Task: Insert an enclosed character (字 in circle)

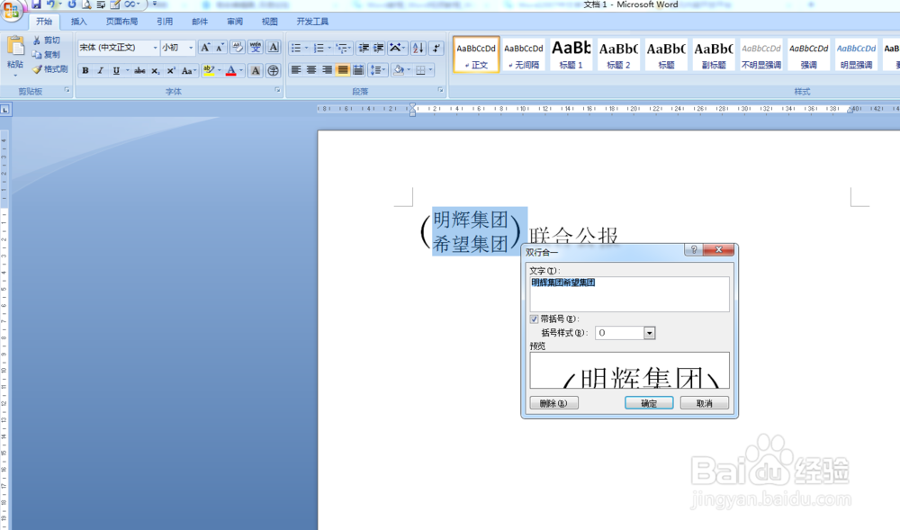Action: [x=274, y=70]
